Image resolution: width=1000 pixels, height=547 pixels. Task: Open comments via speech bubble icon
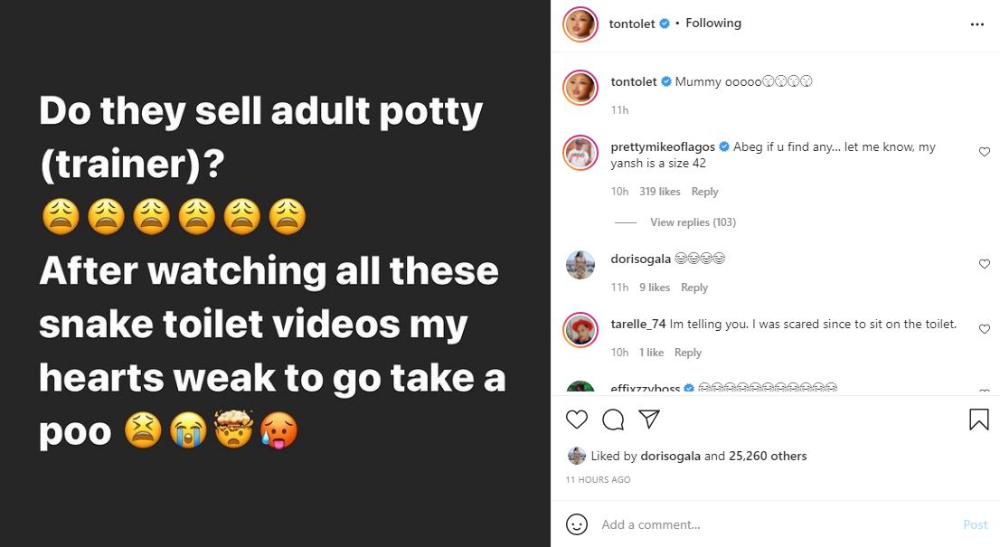click(x=613, y=420)
